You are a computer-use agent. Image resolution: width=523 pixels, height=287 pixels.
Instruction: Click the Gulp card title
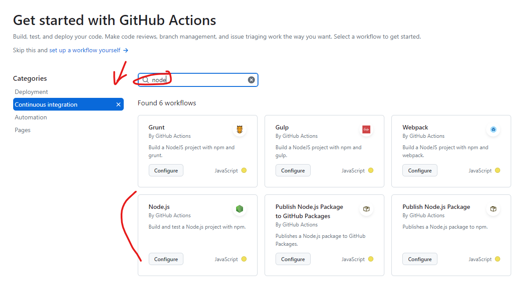[x=282, y=127]
